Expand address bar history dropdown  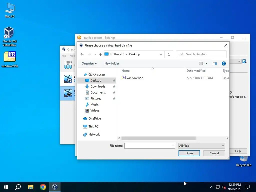coord(161,54)
